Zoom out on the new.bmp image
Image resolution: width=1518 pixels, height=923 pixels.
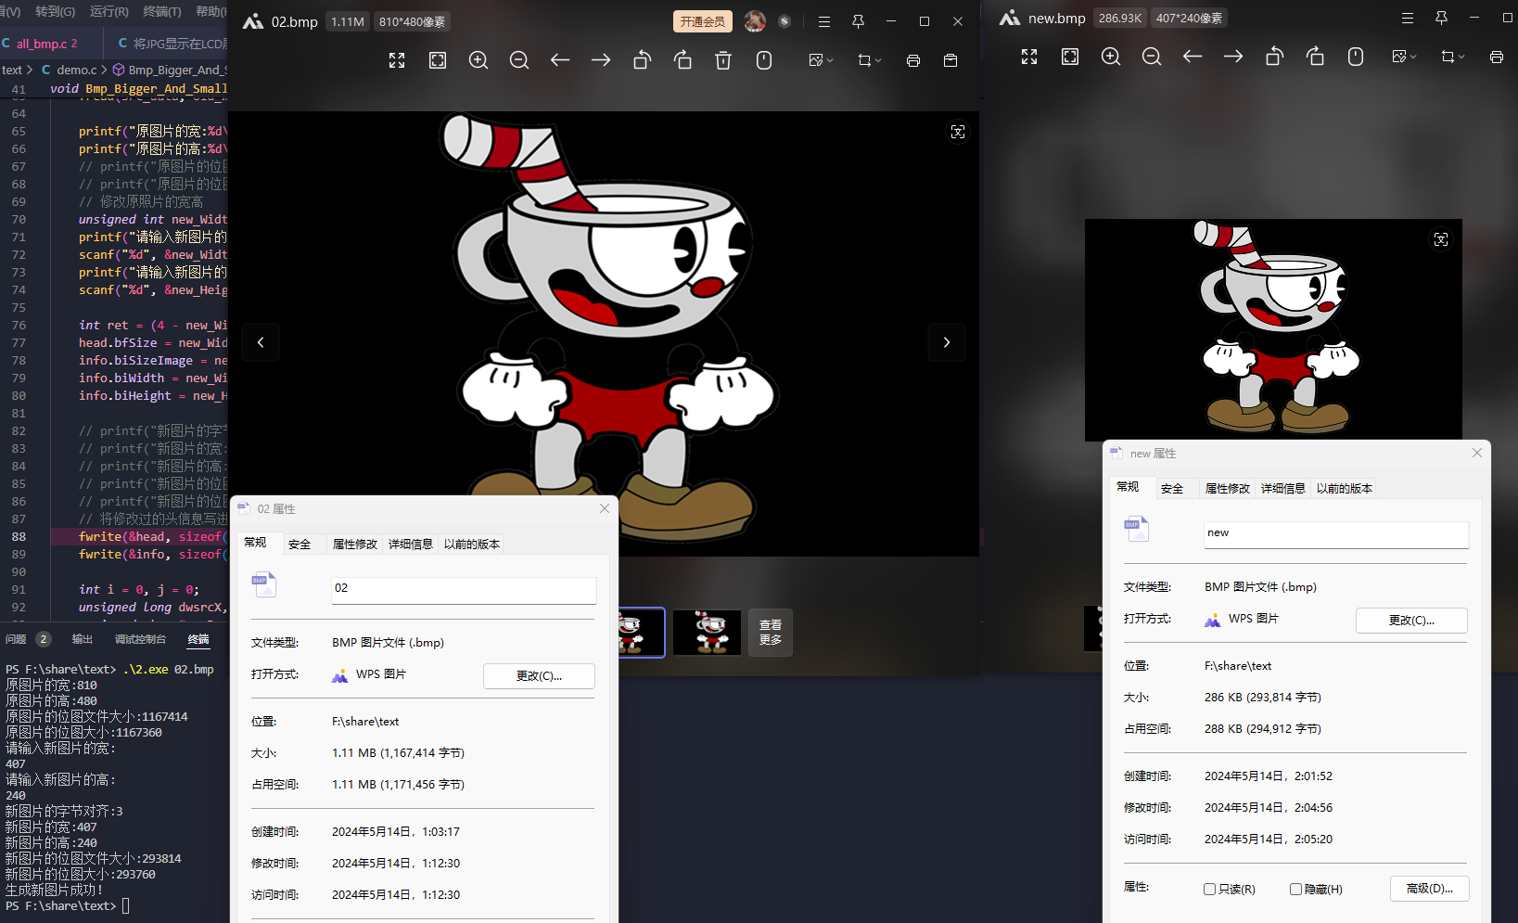point(1152,57)
